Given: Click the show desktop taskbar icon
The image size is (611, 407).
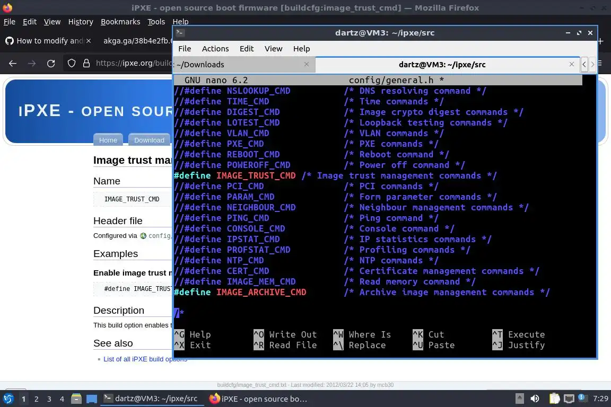Looking at the screenshot, I should 92,399.
